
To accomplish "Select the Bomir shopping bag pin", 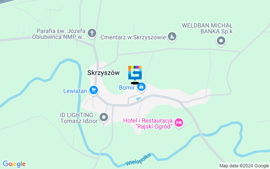I will (141, 87).
